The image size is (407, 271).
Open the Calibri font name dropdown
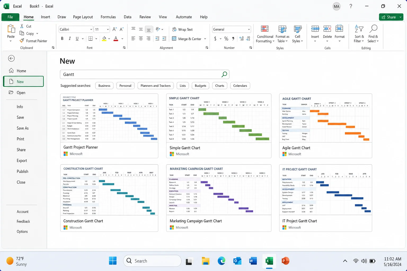pos(91,29)
